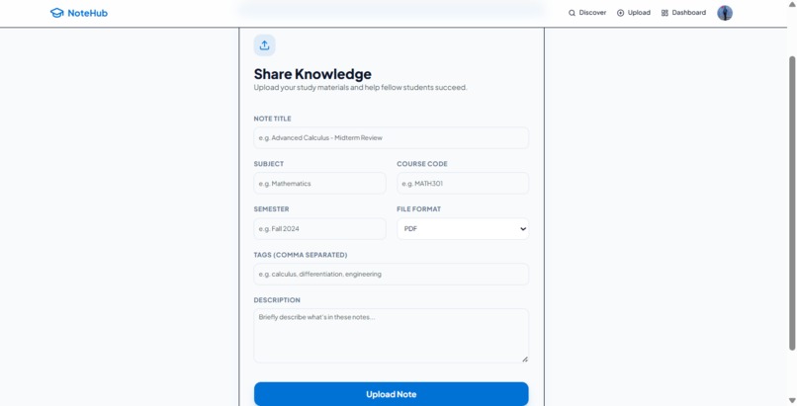This screenshot has height=406, width=797.
Task: Select the Course Code input
Action: tap(463, 183)
